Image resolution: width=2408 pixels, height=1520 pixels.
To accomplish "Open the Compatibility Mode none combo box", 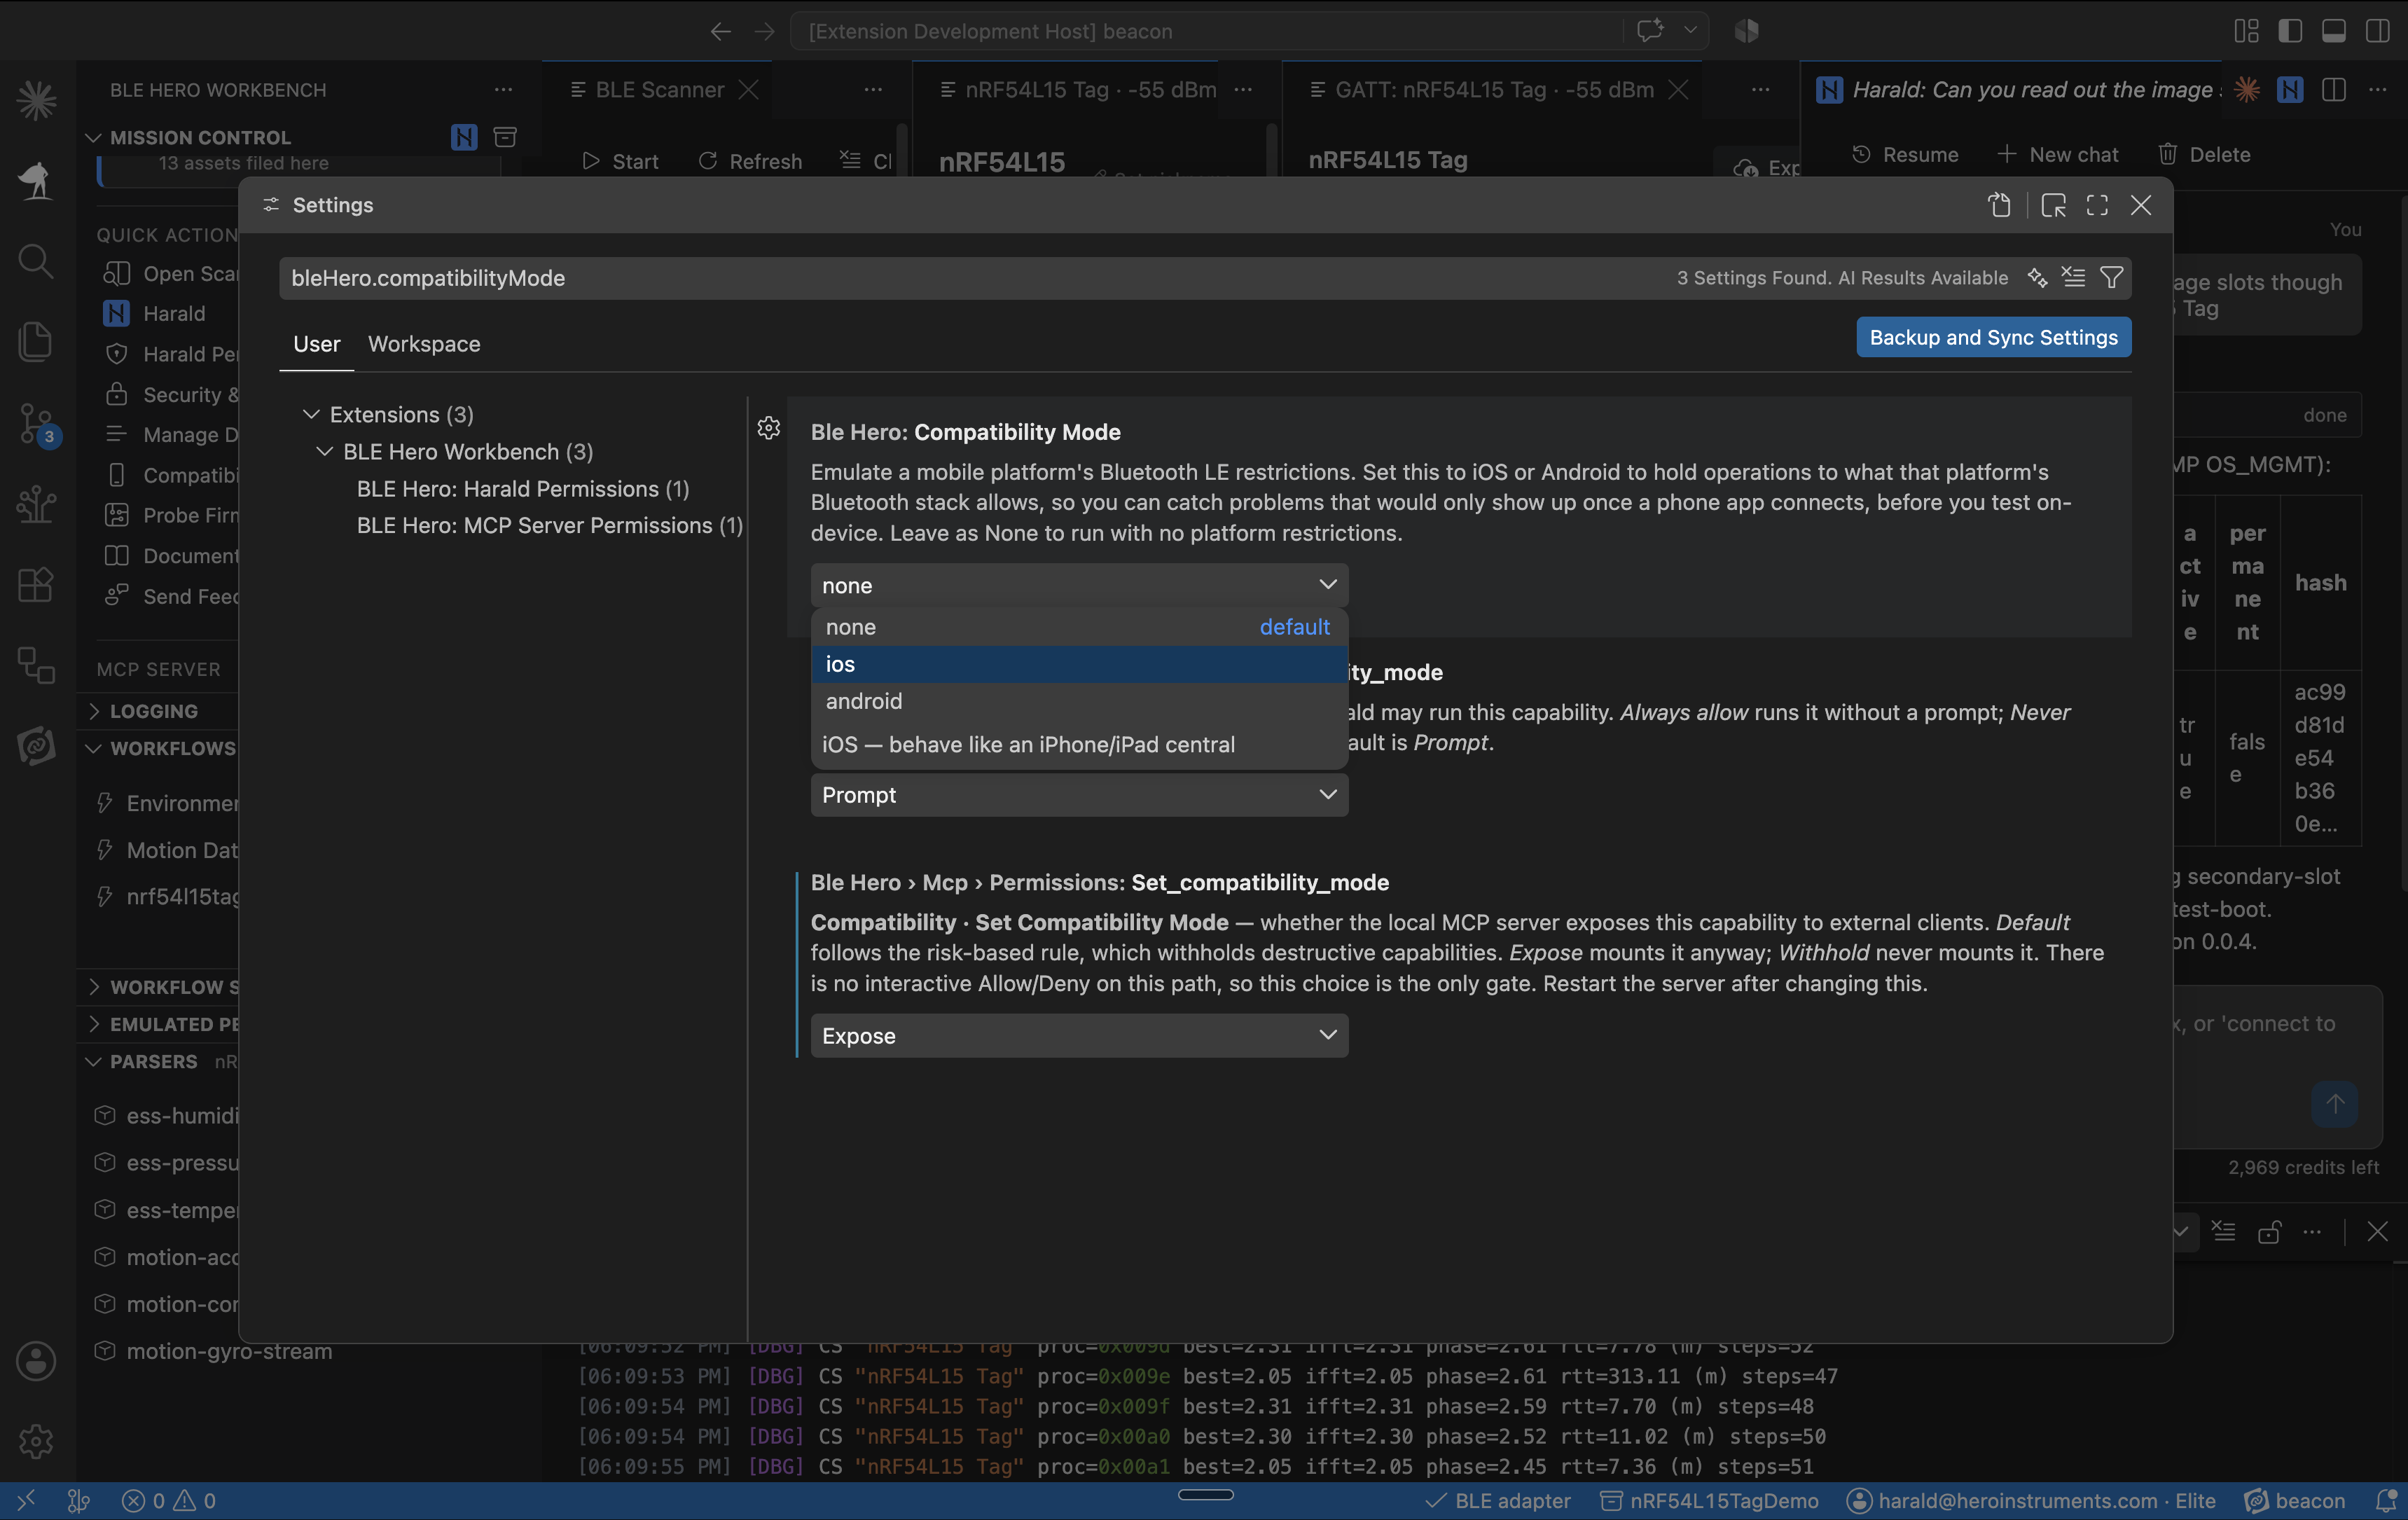I will (1079, 585).
